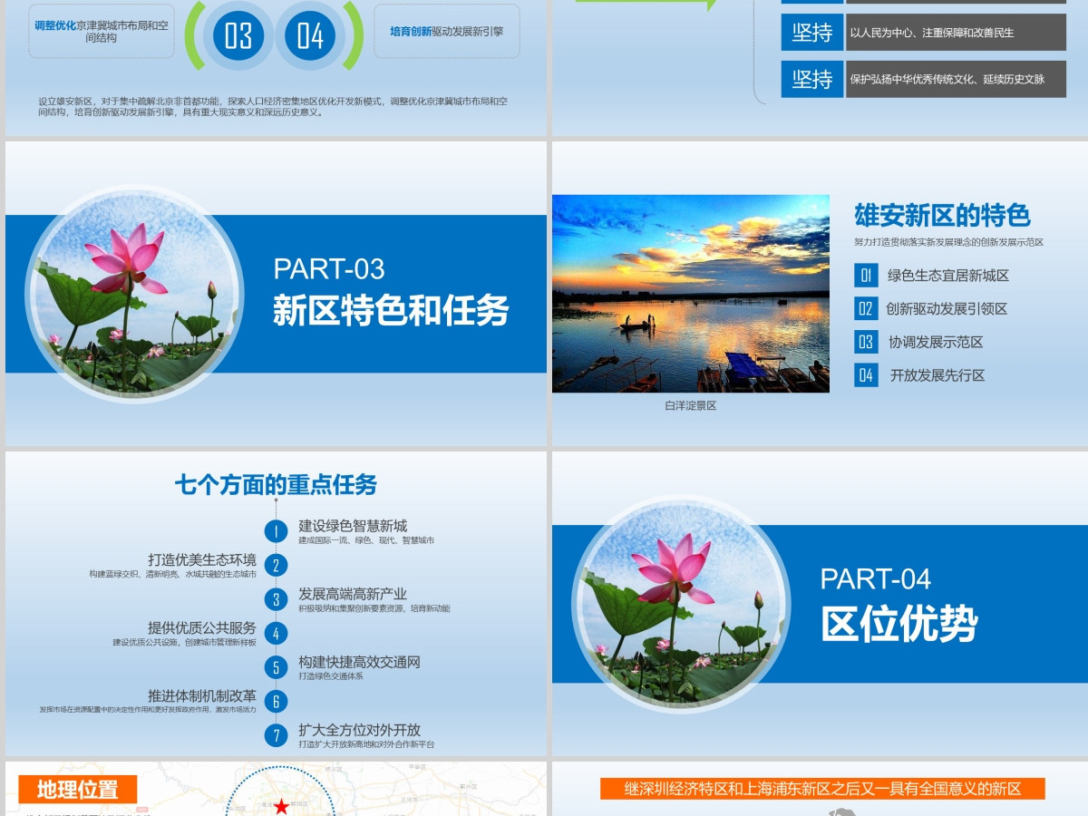Click the 03 badge next to 协调发展示范区
1088x816 pixels.
[x=866, y=342]
